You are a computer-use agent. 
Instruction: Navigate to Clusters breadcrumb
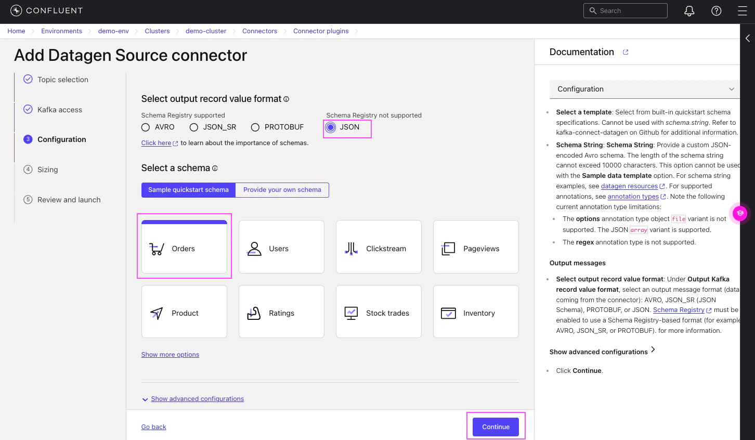click(x=157, y=31)
